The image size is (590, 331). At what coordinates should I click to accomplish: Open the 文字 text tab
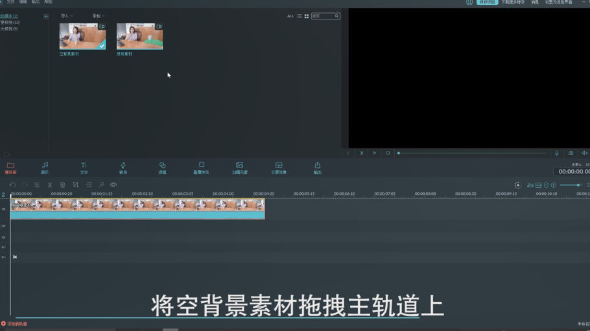tap(84, 168)
